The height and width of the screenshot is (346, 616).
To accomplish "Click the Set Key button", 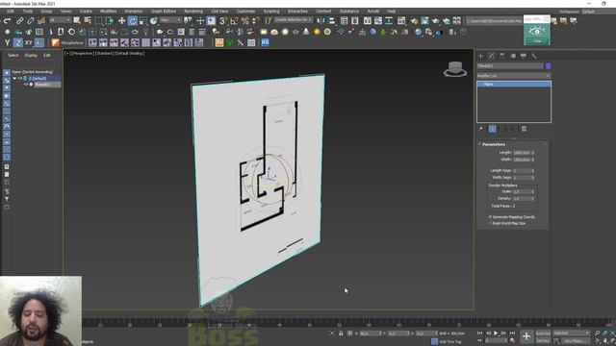I will click(x=543, y=341).
